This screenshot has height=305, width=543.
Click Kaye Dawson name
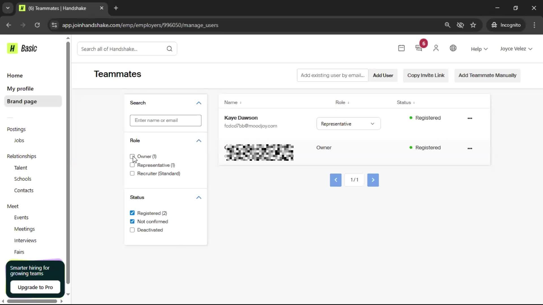coord(241,118)
